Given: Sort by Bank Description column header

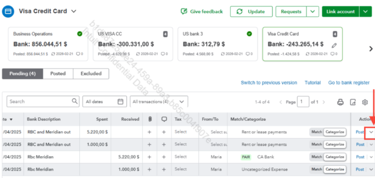Looking at the screenshot, I should (x=44, y=119).
